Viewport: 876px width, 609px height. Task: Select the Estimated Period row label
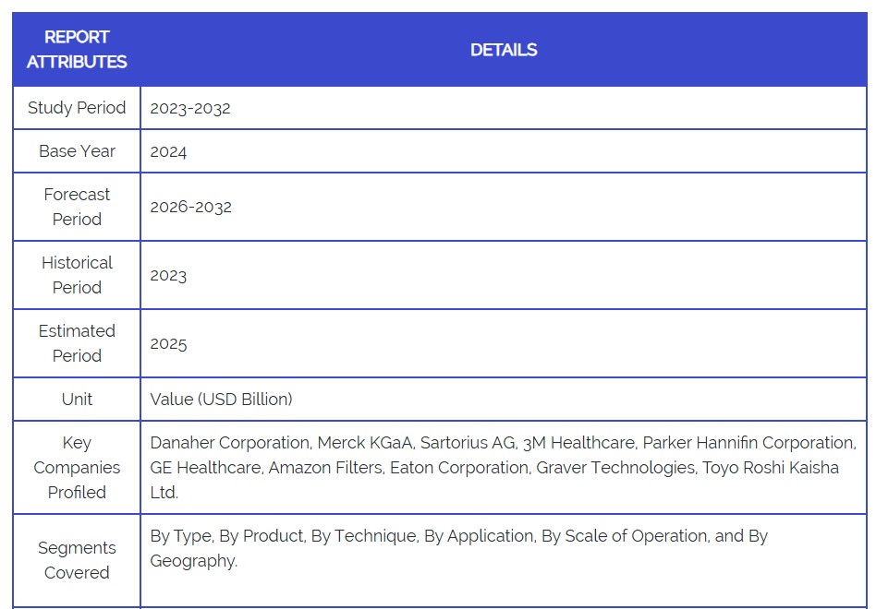(77, 343)
